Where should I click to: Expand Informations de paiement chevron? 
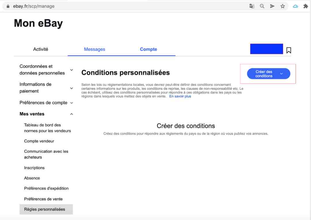[72, 88]
